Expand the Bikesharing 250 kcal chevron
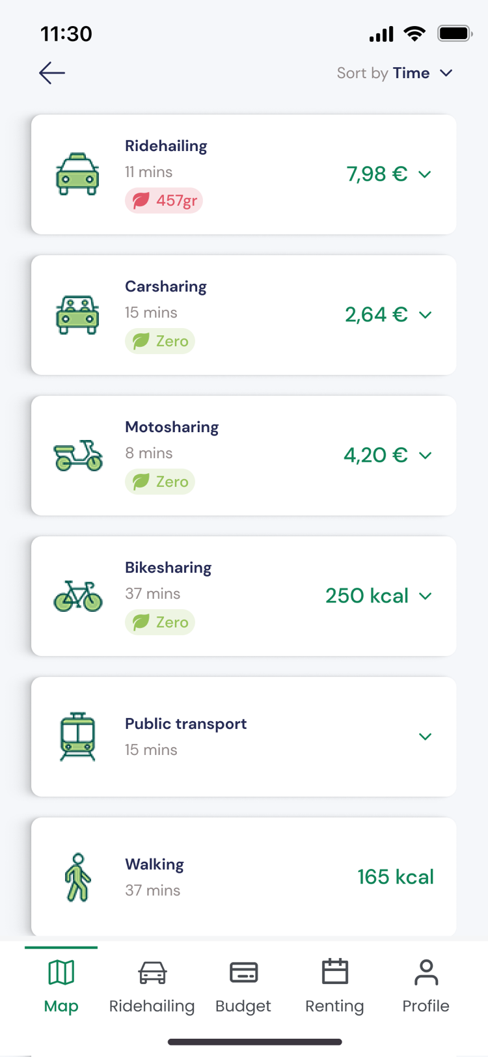This screenshot has width=488, height=1057. (425, 596)
